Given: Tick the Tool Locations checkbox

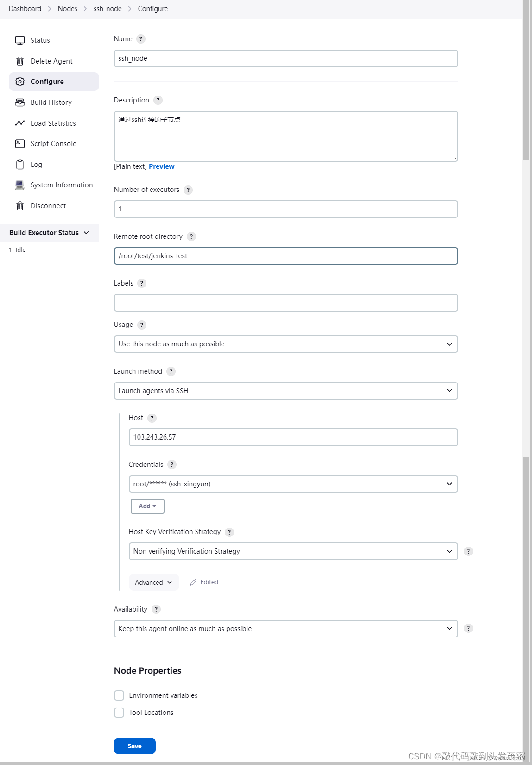Looking at the screenshot, I should tap(119, 713).
